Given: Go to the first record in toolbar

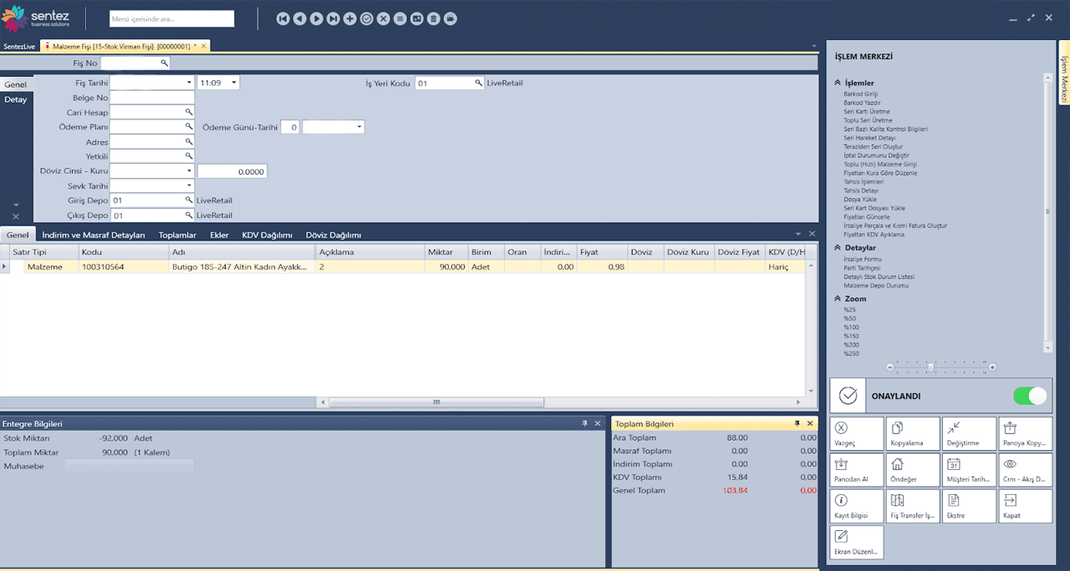Looking at the screenshot, I should pos(283,18).
